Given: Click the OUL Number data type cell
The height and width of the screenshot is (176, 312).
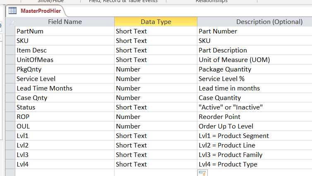Looking at the screenshot, I should (156, 126).
